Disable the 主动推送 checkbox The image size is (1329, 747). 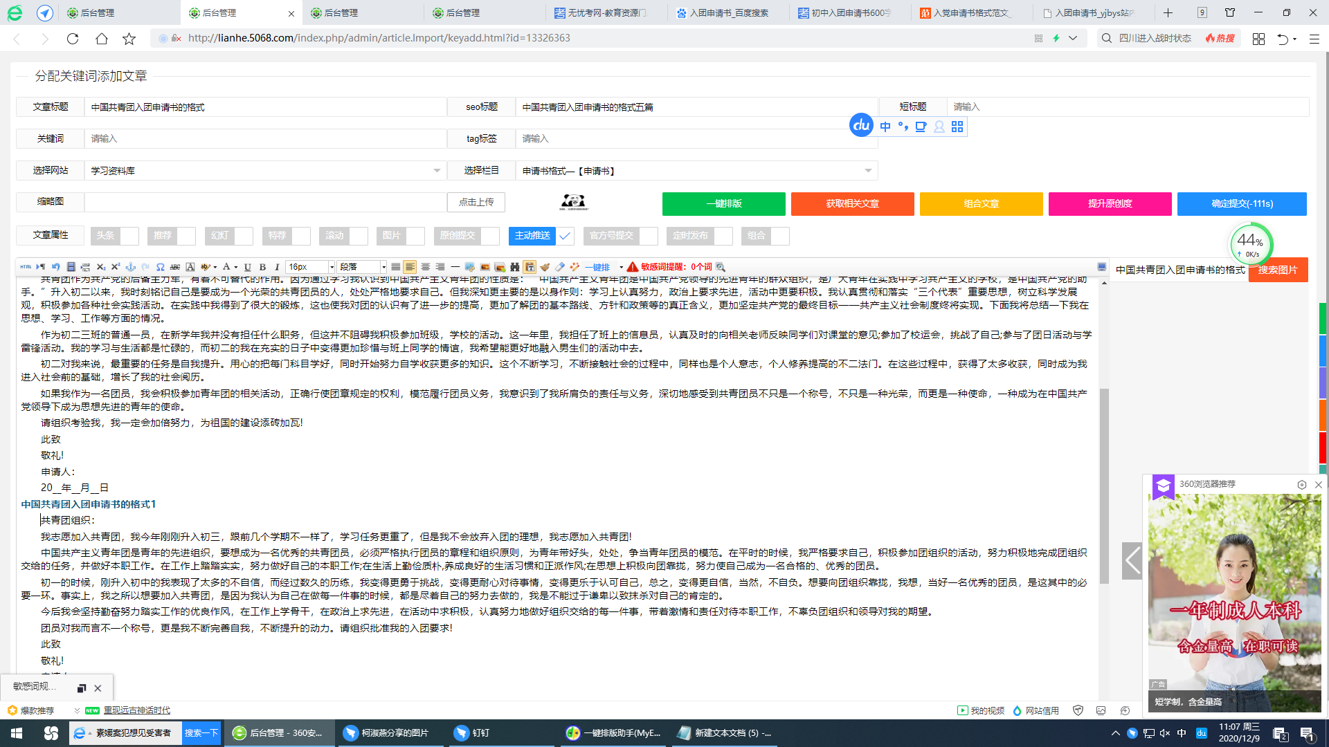click(565, 236)
